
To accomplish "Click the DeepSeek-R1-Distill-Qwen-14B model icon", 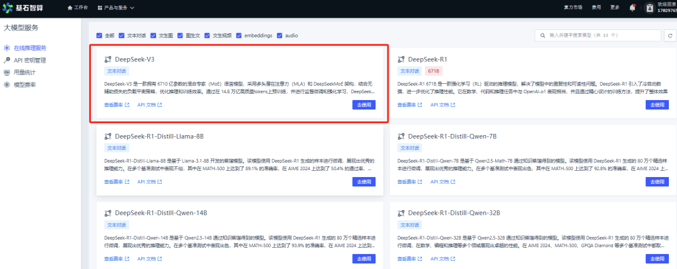I will tap(108, 213).
